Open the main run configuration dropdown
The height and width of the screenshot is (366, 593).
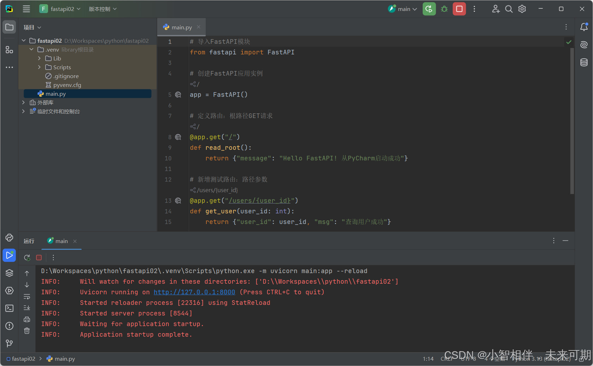403,9
